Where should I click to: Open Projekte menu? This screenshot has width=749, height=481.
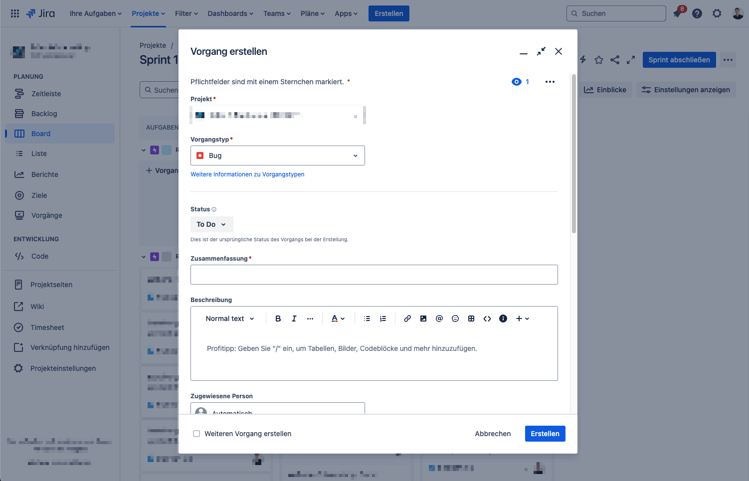pyautogui.click(x=148, y=13)
